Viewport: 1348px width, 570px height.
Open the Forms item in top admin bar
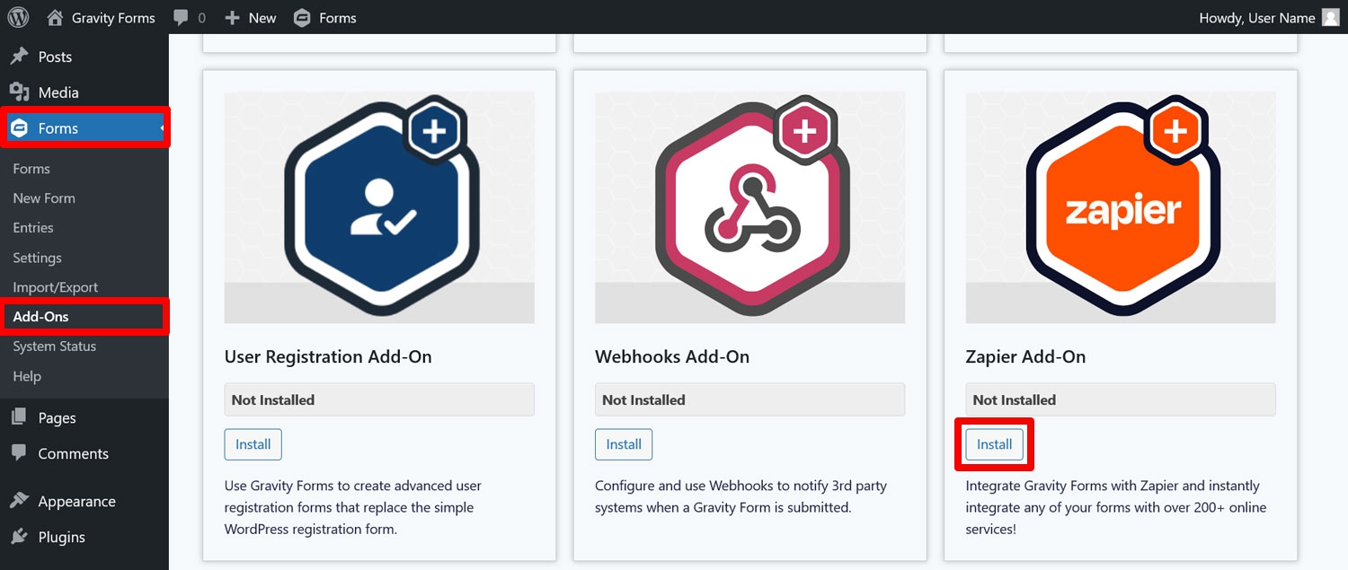[324, 18]
